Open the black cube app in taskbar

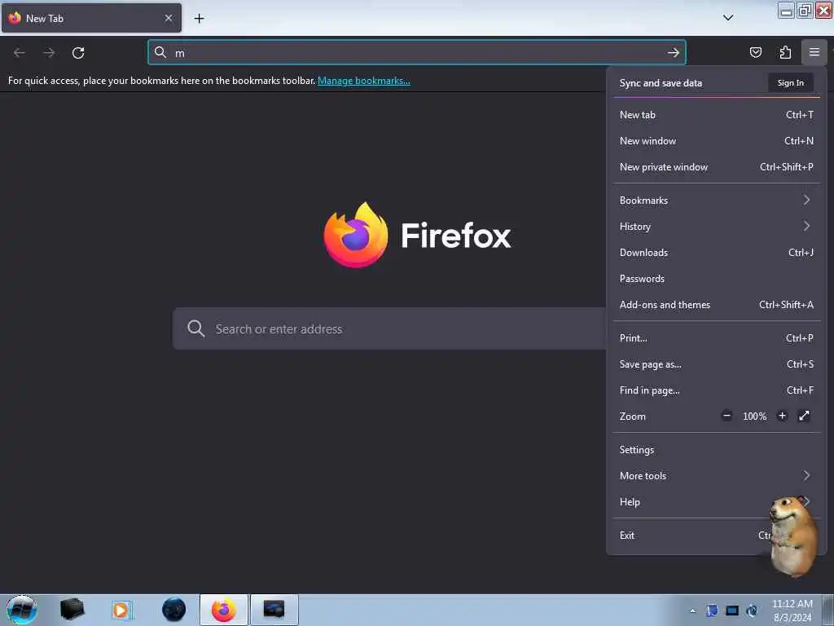coord(72,610)
